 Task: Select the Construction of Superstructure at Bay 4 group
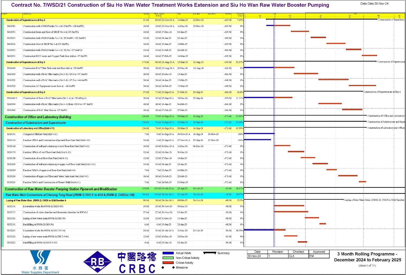point(123,20)
